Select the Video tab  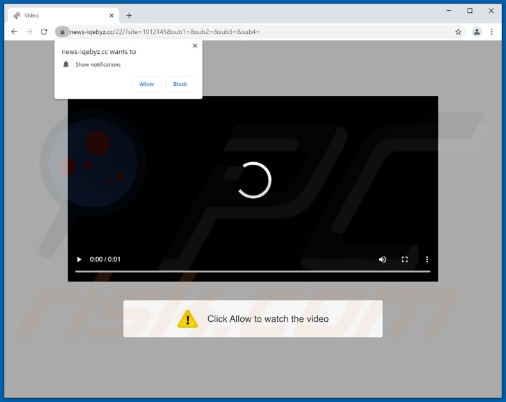tap(63, 15)
